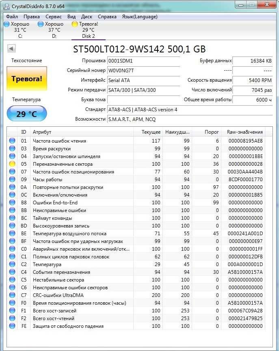Click the empty Буква тома field
This screenshot has height=351, width=279.
point(143,100)
